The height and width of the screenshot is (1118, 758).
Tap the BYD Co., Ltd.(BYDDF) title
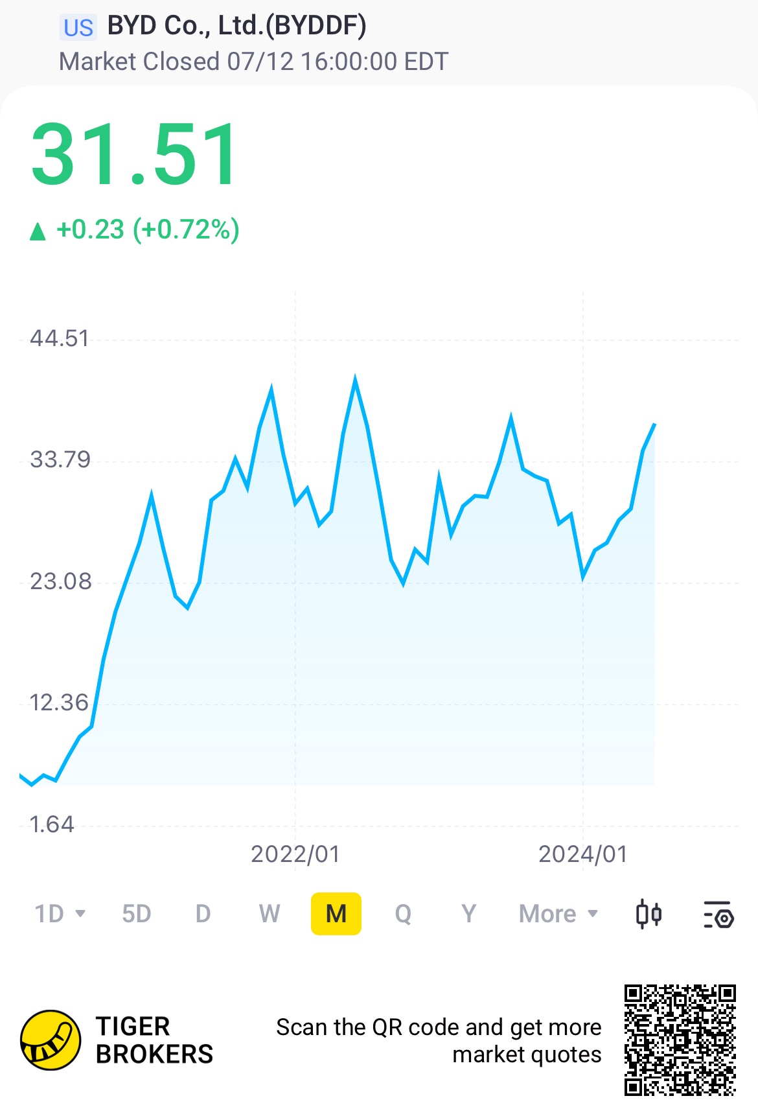pos(236,26)
